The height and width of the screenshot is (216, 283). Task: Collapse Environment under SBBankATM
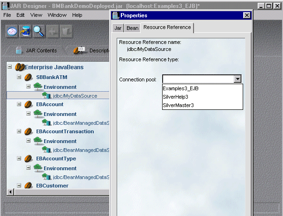point(28,86)
